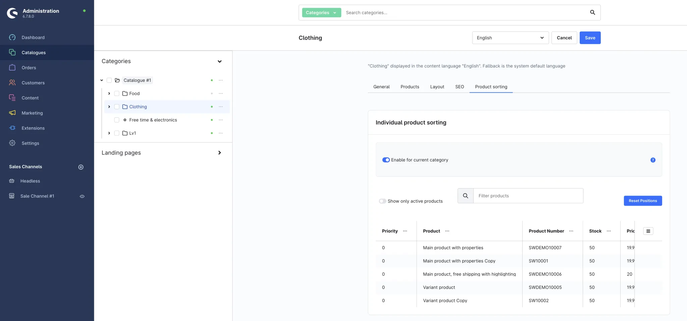Open context menu dots for Clothing category
Image resolution: width=687 pixels, height=321 pixels.
coord(220,107)
